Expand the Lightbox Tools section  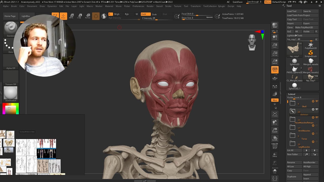click(x=295, y=35)
